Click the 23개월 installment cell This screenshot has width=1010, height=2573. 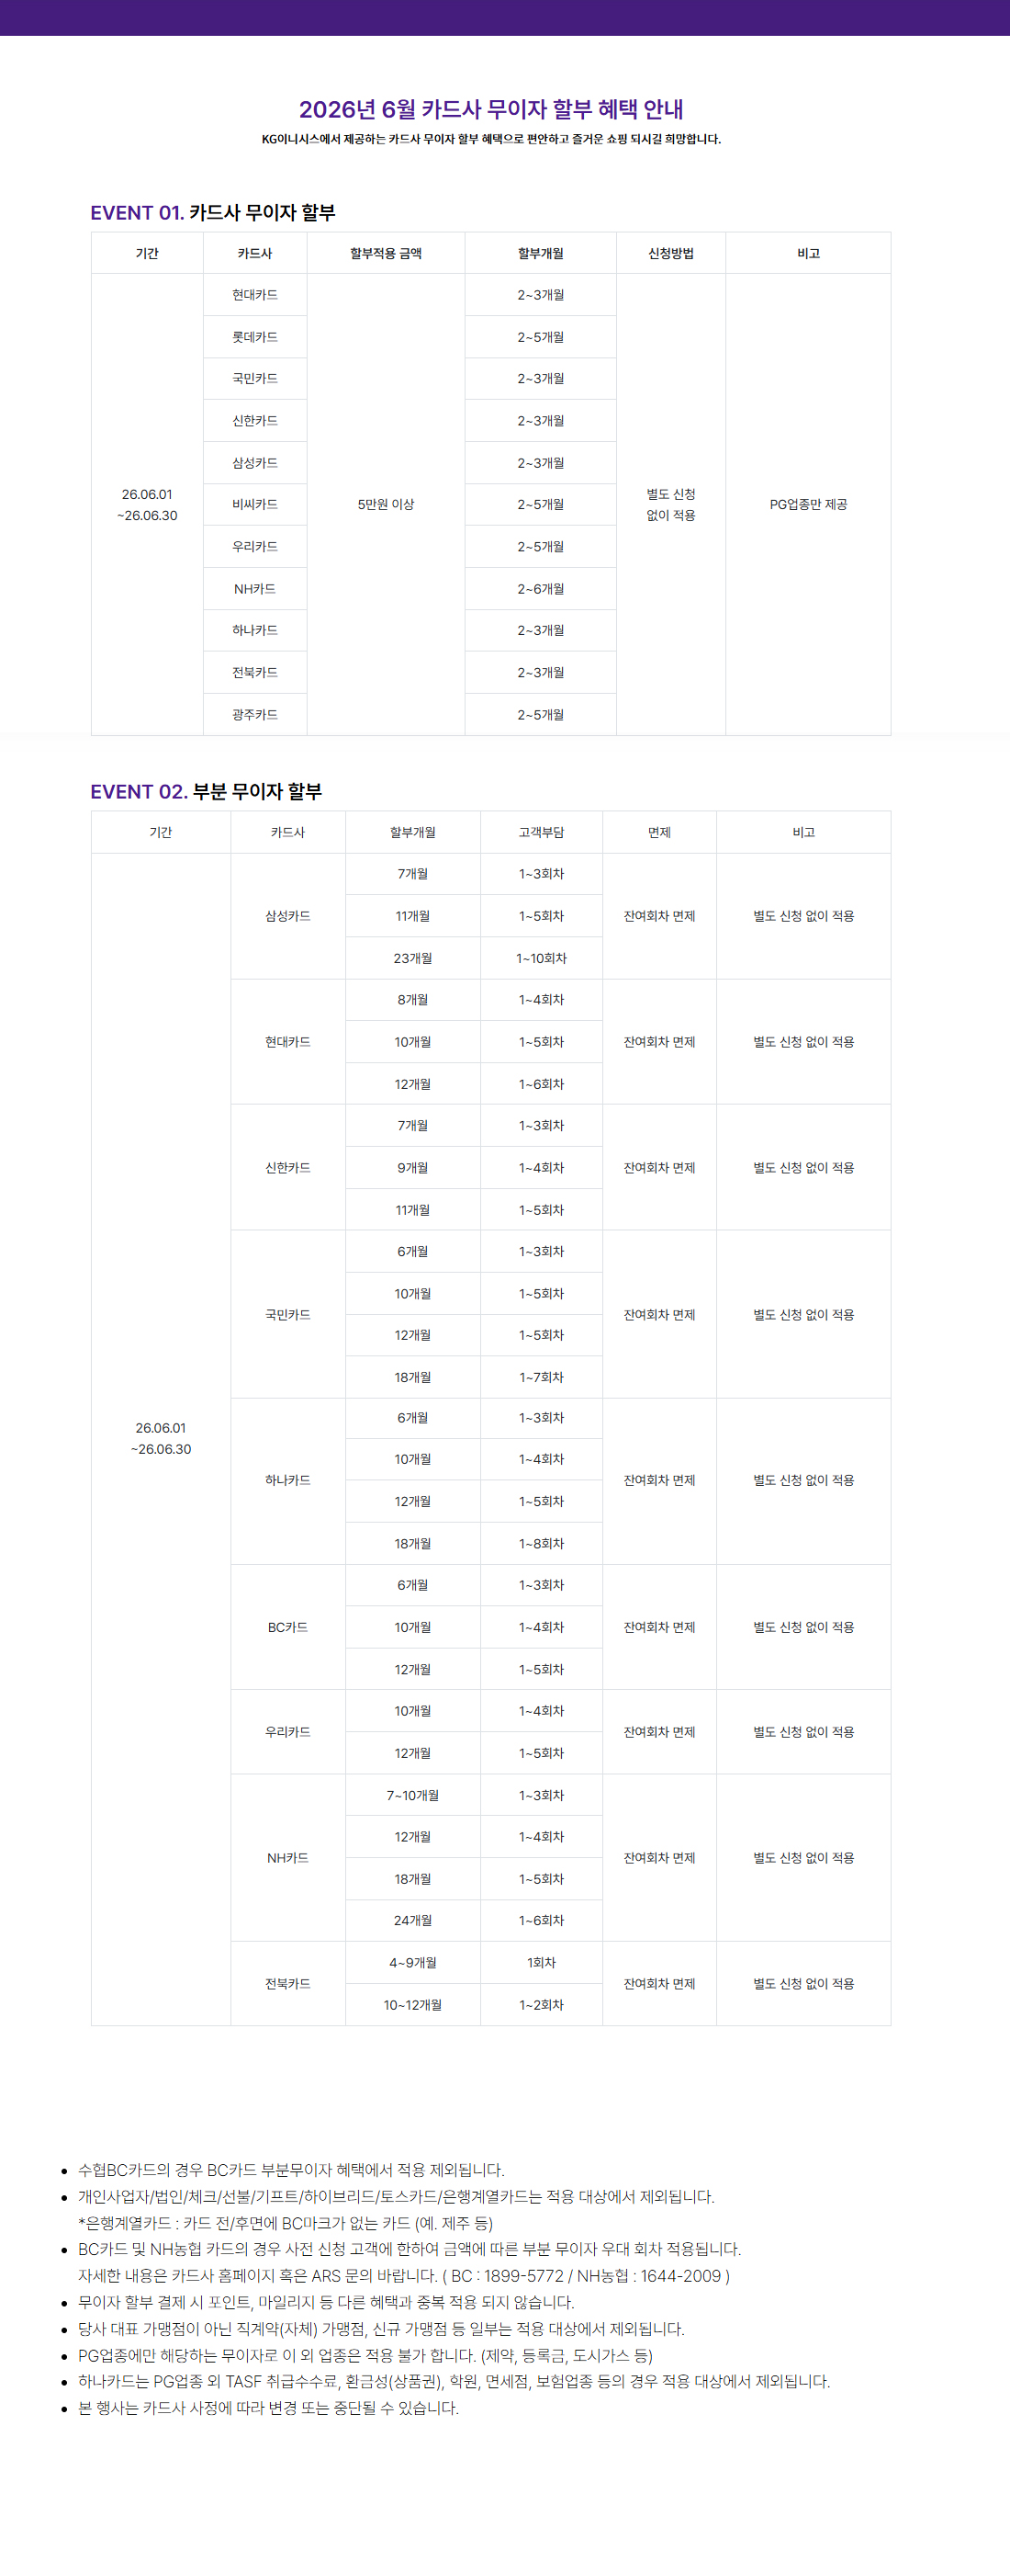click(x=412, y=958)
